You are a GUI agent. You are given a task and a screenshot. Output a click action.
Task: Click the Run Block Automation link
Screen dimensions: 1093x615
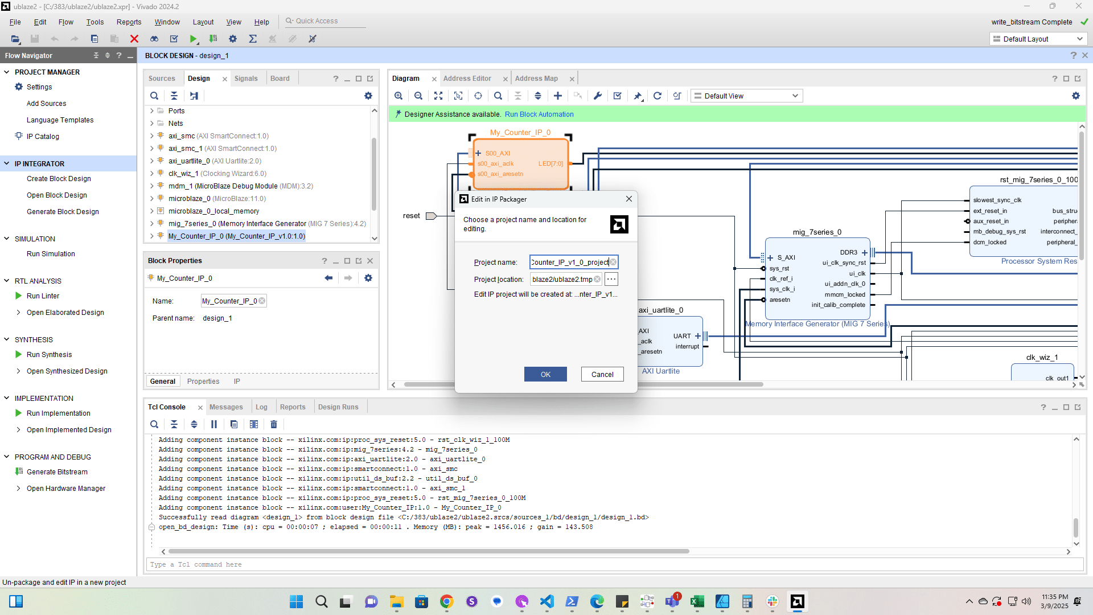click(539, 114)
